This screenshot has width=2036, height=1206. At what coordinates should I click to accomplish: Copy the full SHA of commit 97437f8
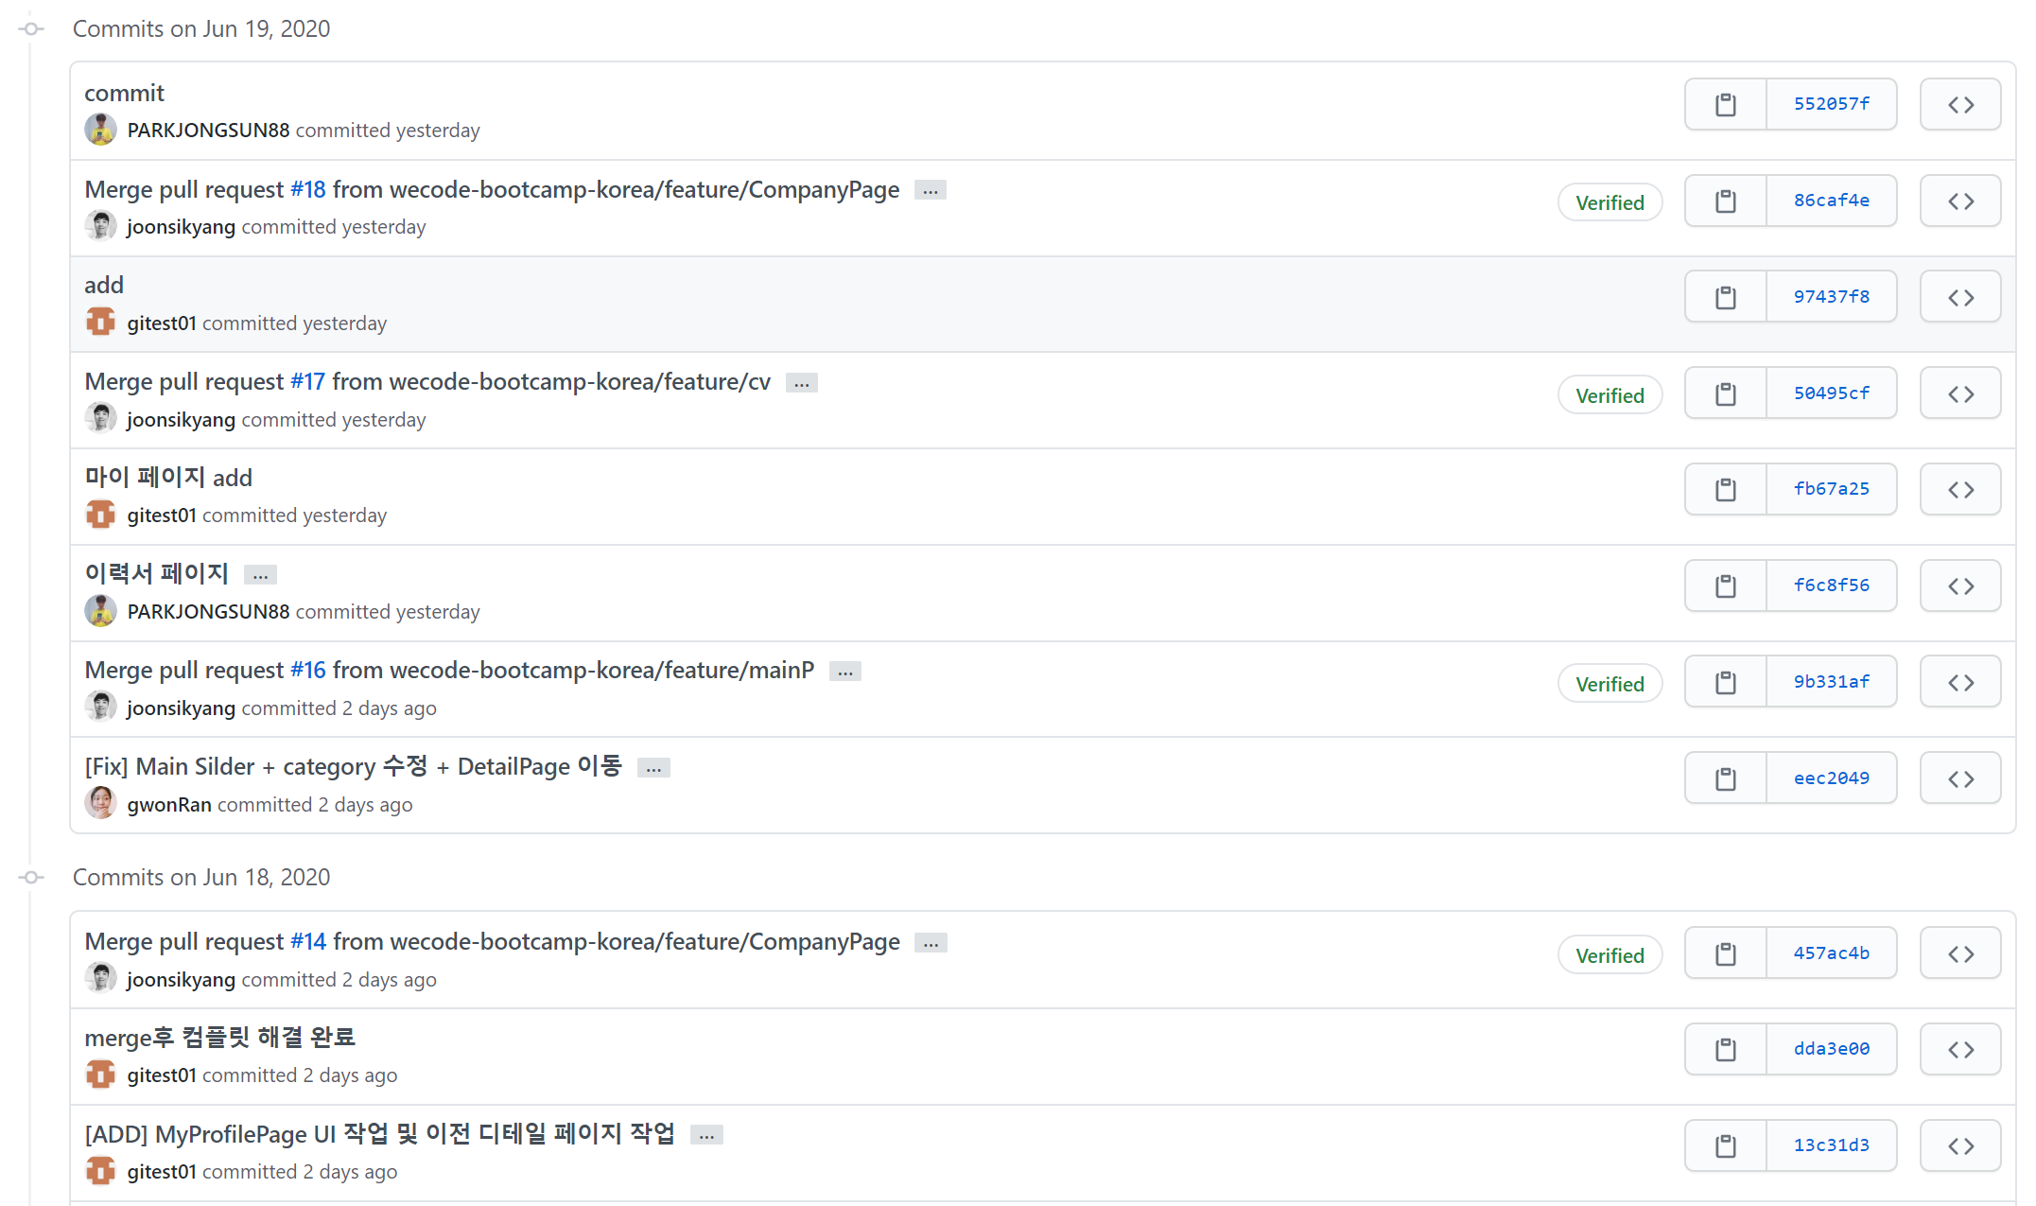1725,295
